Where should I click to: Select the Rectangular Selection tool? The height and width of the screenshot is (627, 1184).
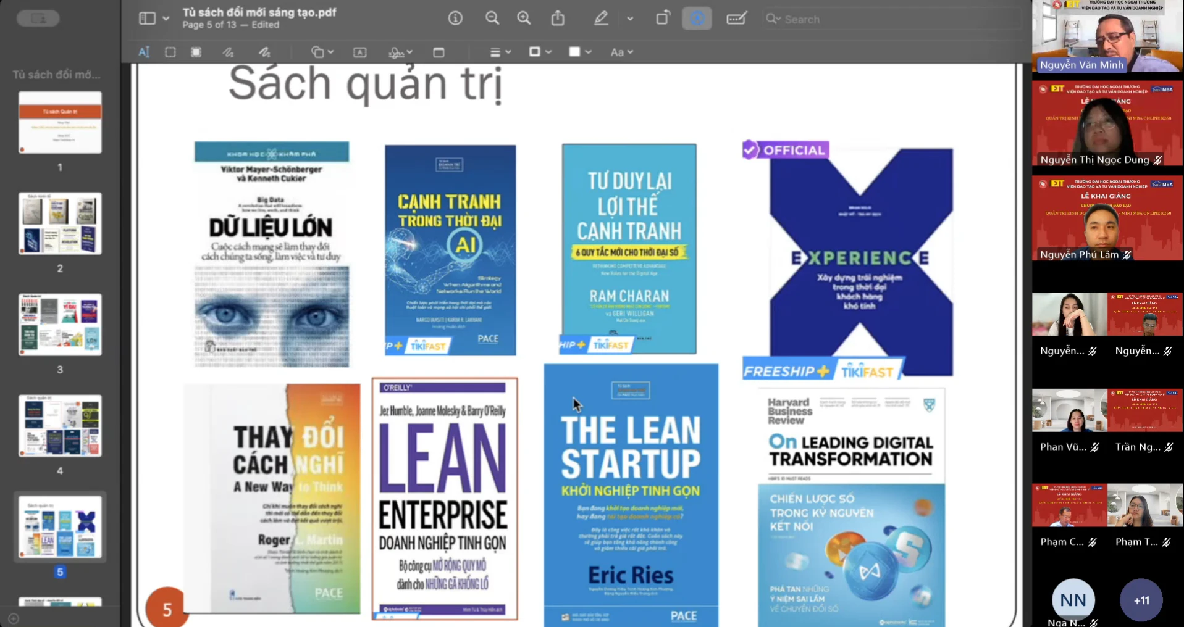pos(170,52)
